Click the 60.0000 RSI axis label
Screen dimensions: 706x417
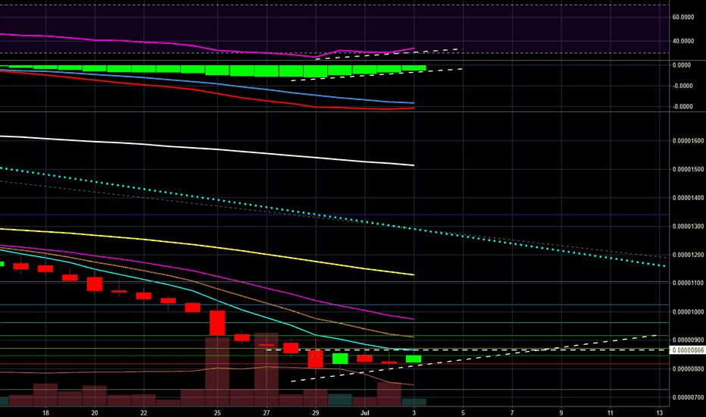(683, 17)
